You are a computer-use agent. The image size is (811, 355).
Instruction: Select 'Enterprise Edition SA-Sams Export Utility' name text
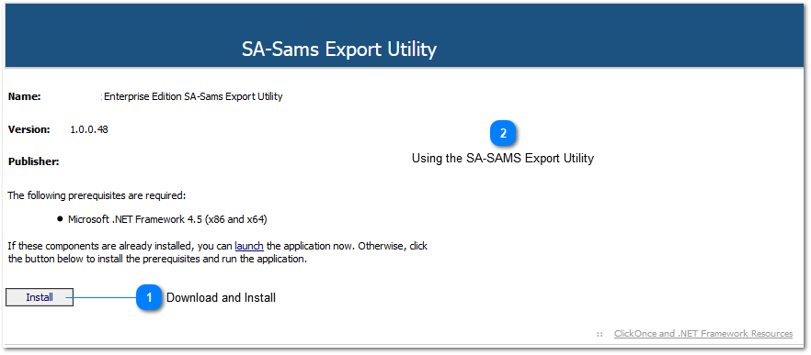(193, 96)
